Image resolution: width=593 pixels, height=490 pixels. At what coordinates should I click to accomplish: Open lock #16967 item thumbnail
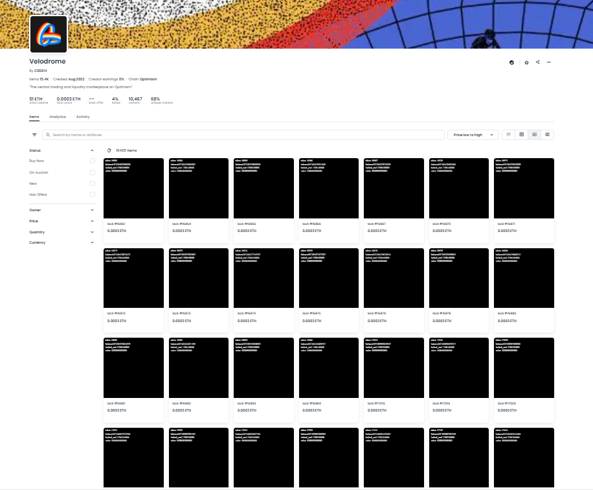coord(394,188)
